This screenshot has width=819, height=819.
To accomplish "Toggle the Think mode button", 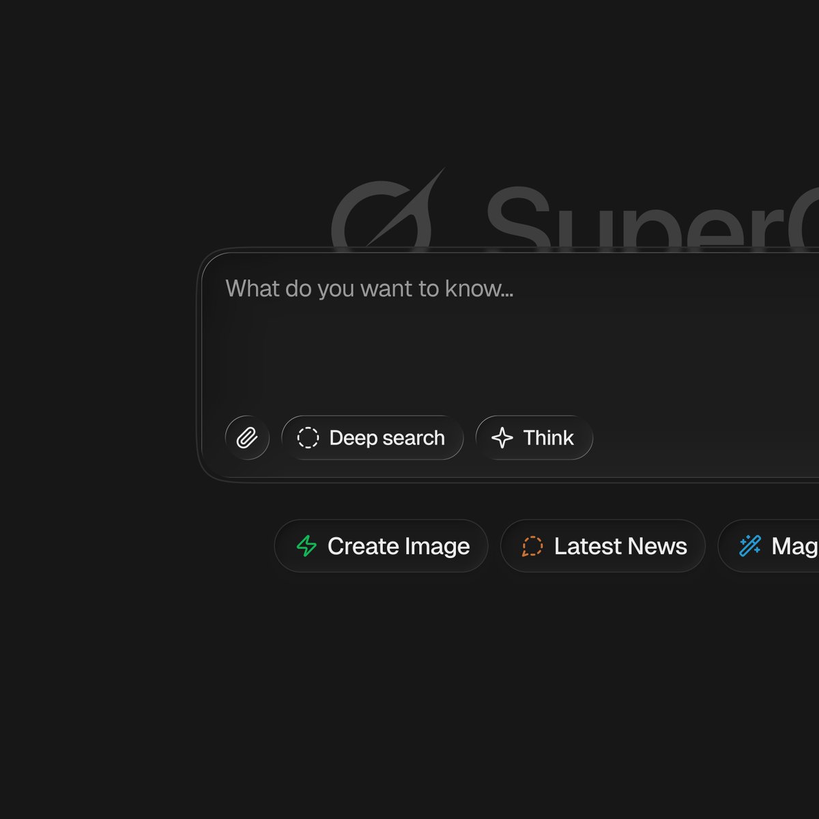I will (x=534, y=437).
